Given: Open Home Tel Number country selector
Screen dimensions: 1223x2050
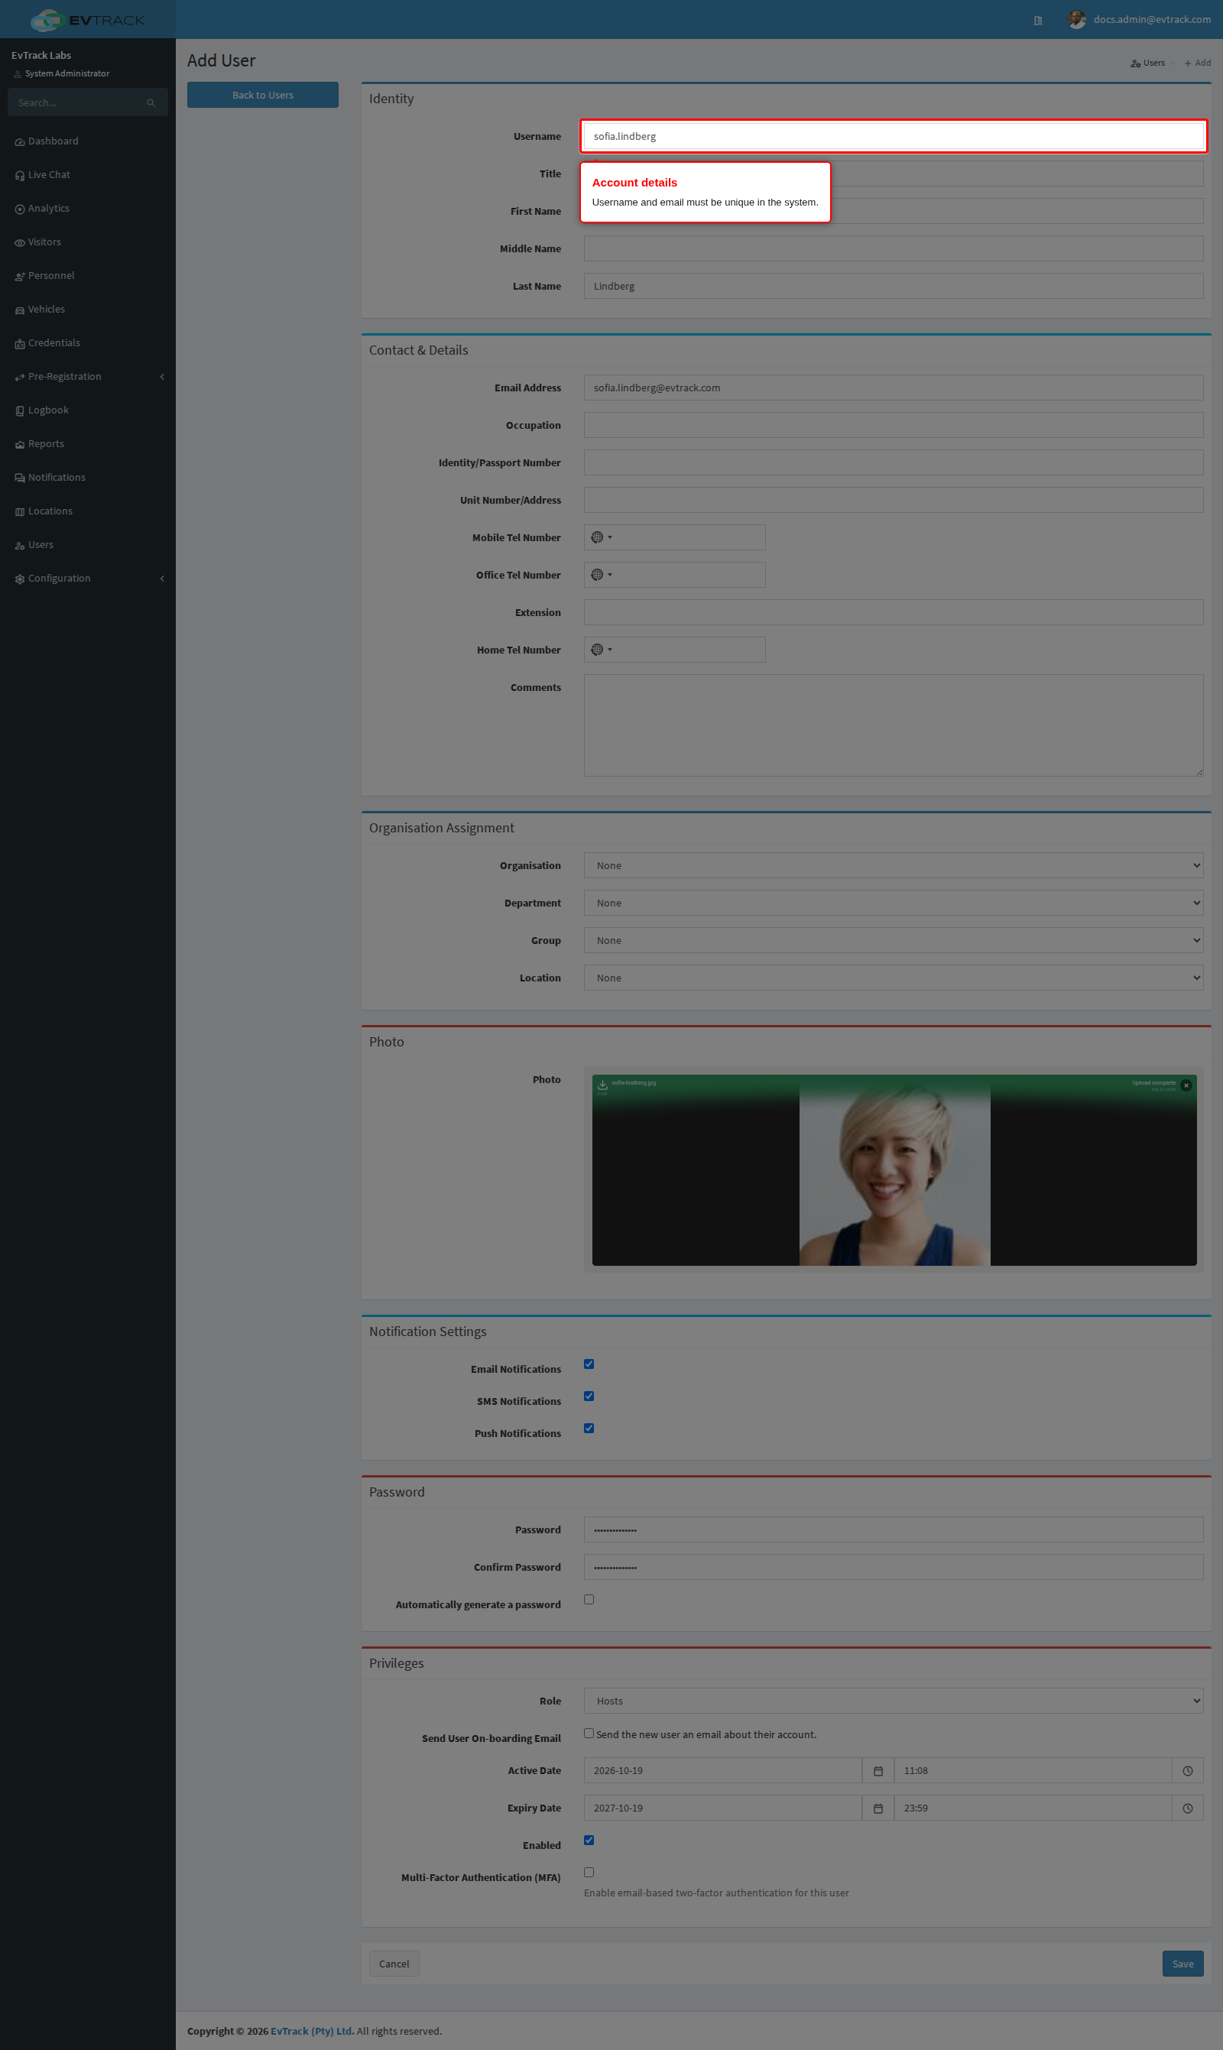Looking at the screenshot, I should 602,650.
